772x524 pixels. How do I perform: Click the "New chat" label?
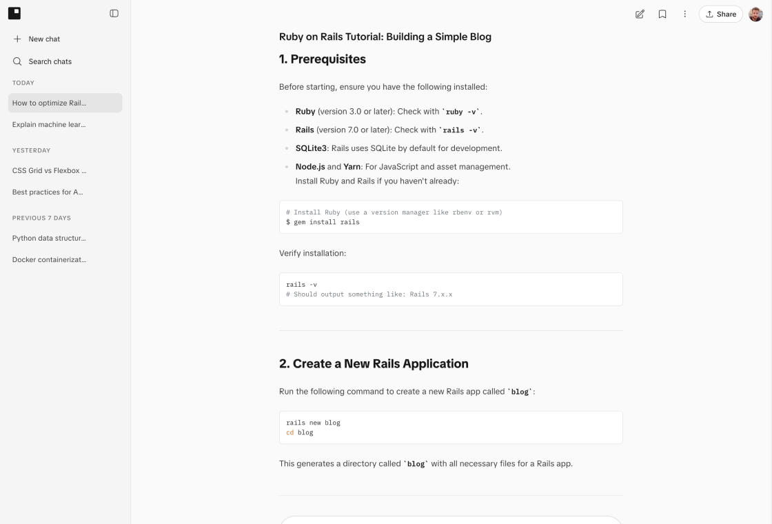[x=44, y=39]
